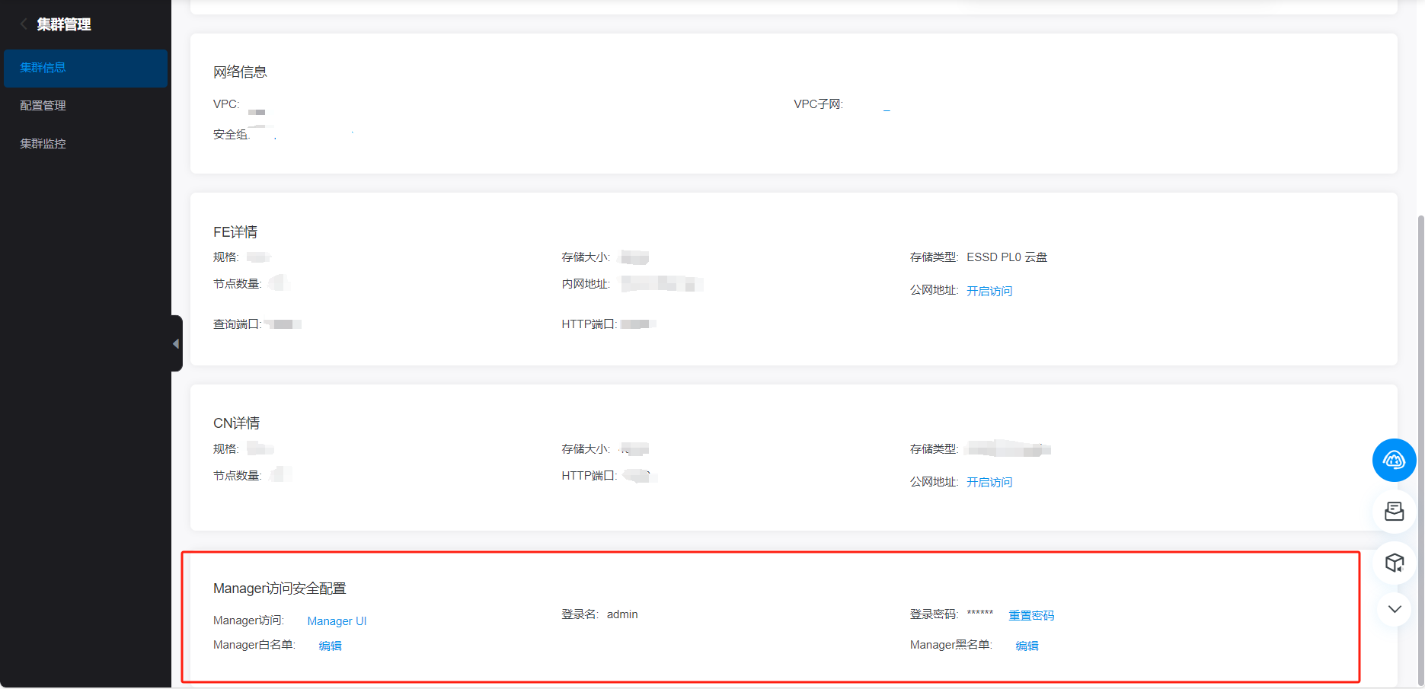Viewport: 1425px width, 689px height.
Task: Click the 节点数量 label in CN详情
Action: click(238, 476)
